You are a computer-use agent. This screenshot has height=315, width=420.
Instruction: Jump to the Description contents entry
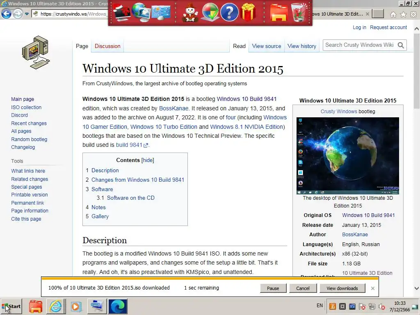(105, 170)
